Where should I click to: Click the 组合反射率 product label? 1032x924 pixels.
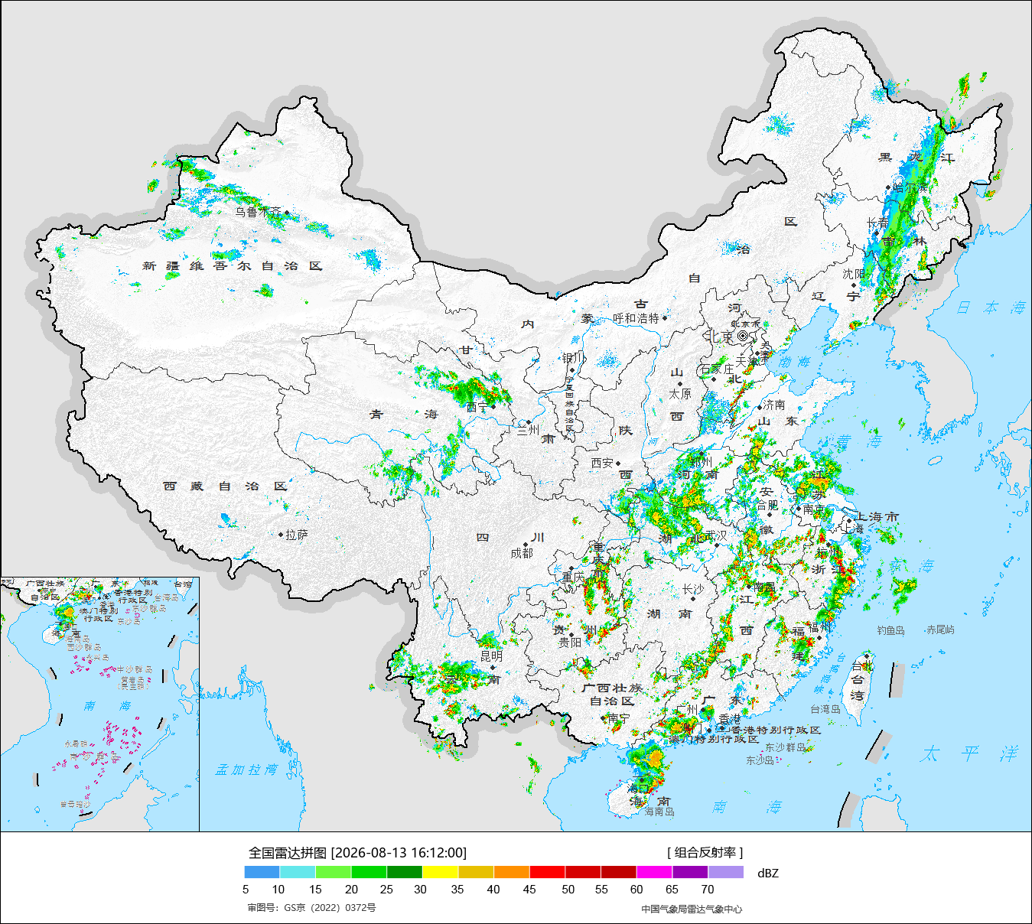705,852
